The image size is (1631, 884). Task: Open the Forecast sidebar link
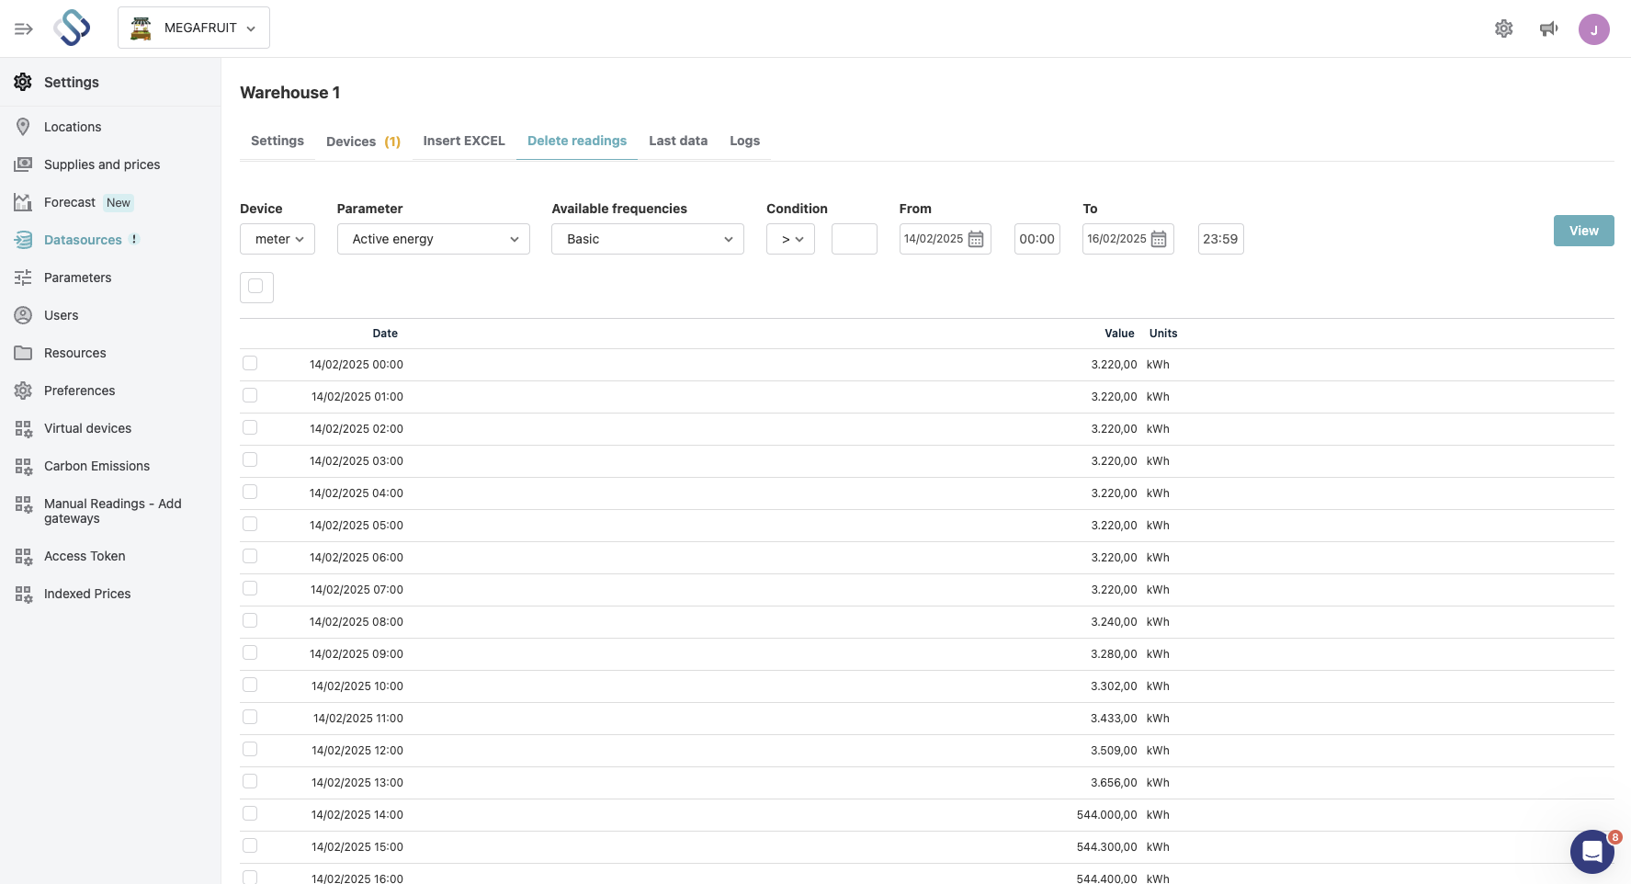click(70, 202)
